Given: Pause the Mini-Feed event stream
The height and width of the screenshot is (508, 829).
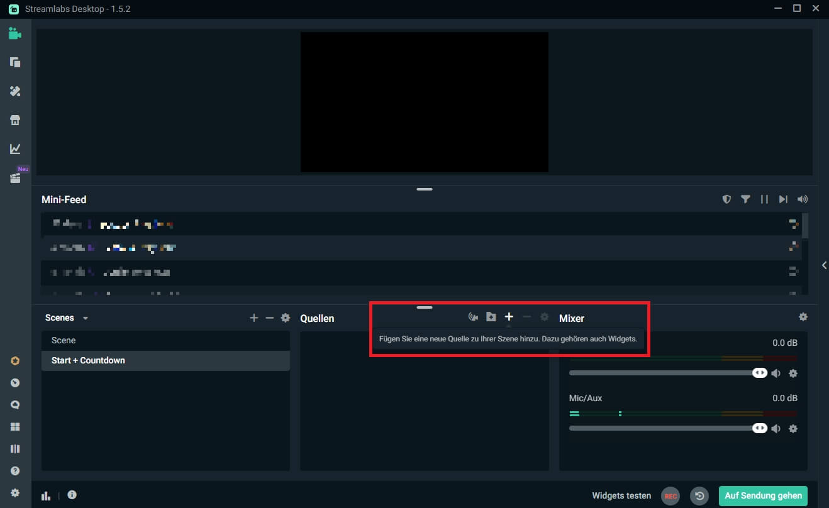Looking at the screenshot, I should [x=764, y=199].
